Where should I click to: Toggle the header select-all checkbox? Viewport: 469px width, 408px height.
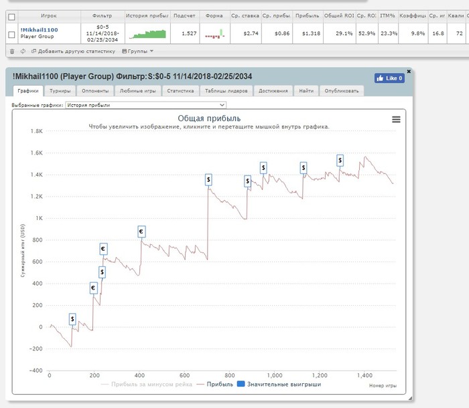[11, 17]
